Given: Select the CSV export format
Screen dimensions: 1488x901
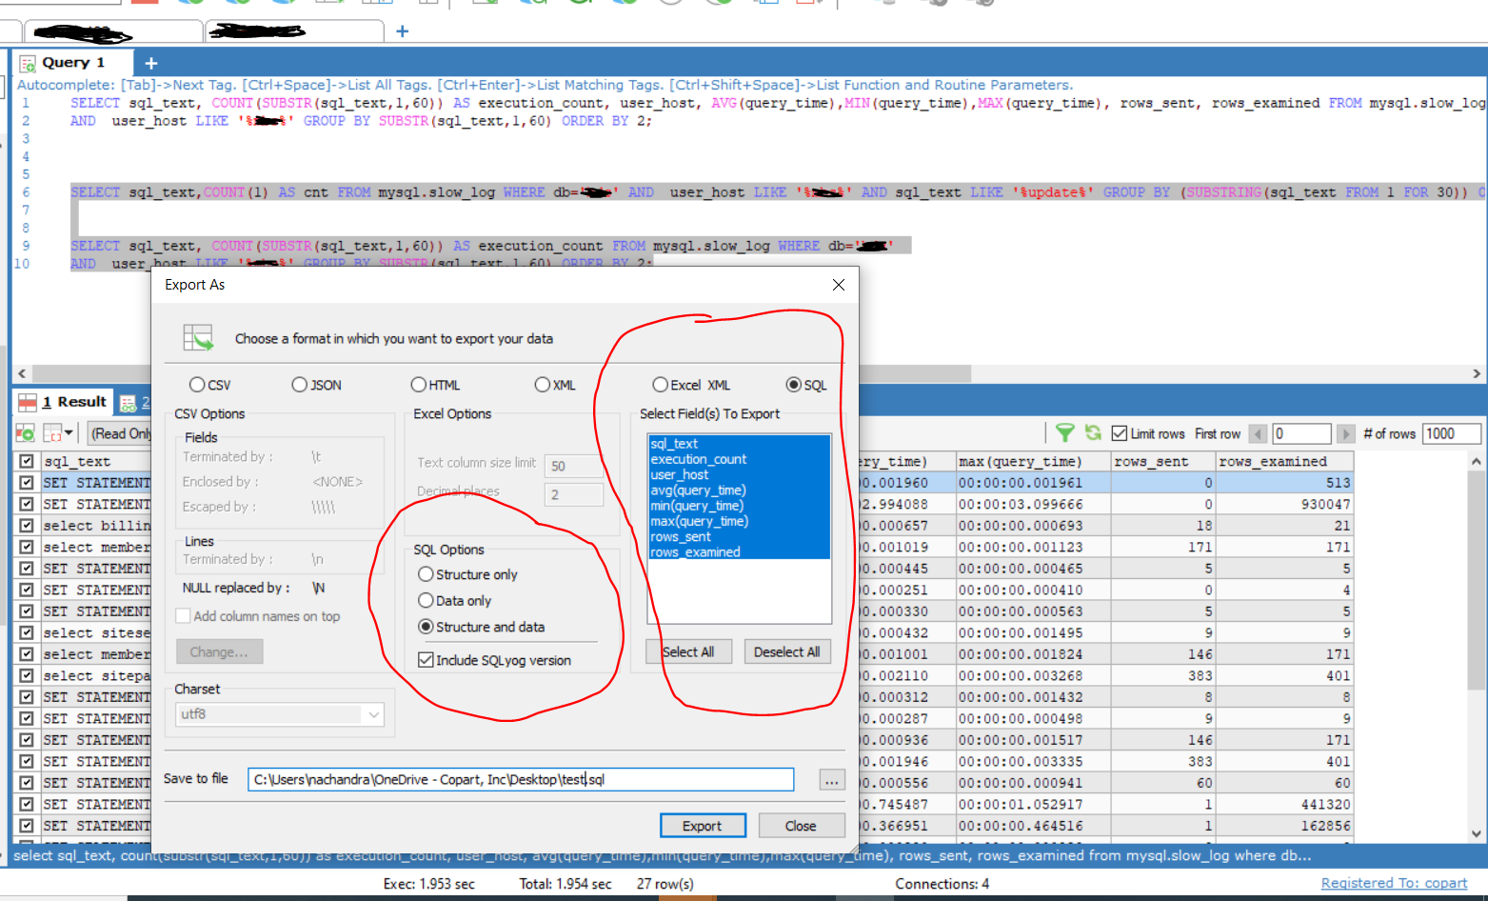Looking at the screenshot, I should click(x=197, y=385).
